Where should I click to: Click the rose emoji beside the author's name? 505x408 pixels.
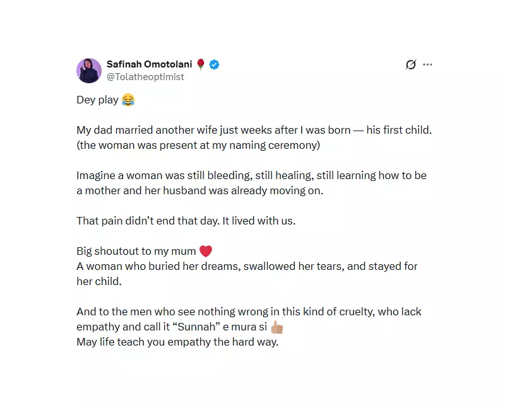(201, 64)
